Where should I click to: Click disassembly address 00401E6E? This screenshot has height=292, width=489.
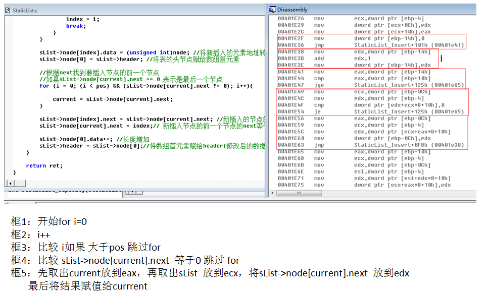(290, 171)
